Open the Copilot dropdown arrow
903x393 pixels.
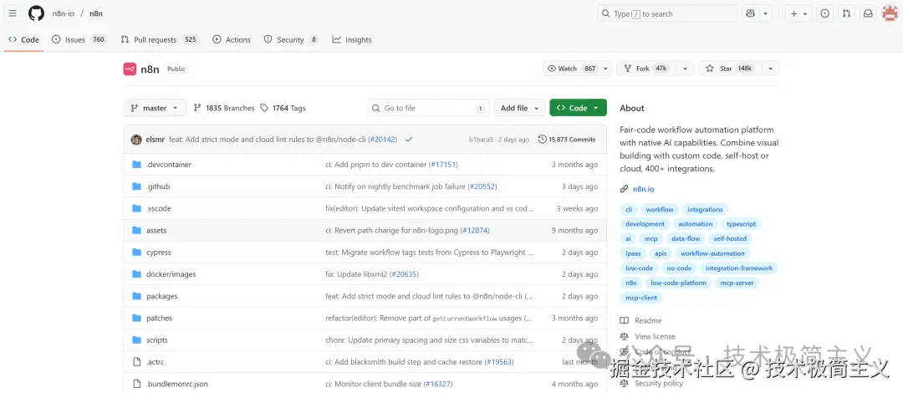(765, 13)
